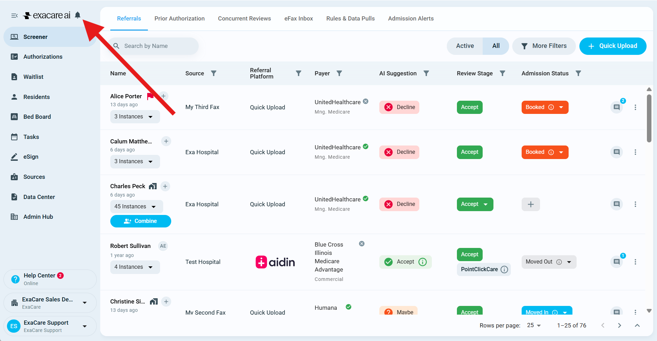Open Robert Sullivan's Moved Out dropdown
This screenshot has height=341, width=657.
point(549,262)
